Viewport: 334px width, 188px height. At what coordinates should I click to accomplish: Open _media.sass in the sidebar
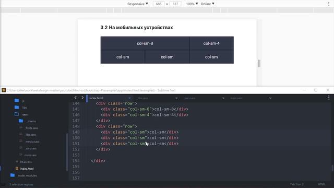point(32,142)
